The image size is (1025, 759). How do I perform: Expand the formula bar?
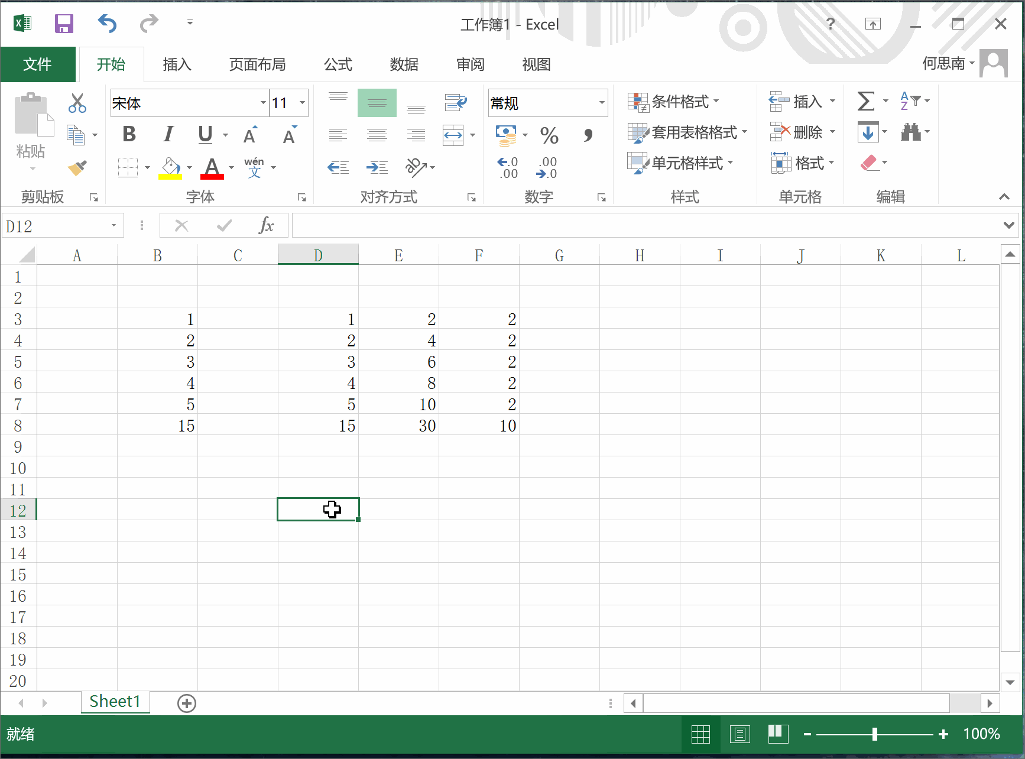click(x=1008, y=225)
